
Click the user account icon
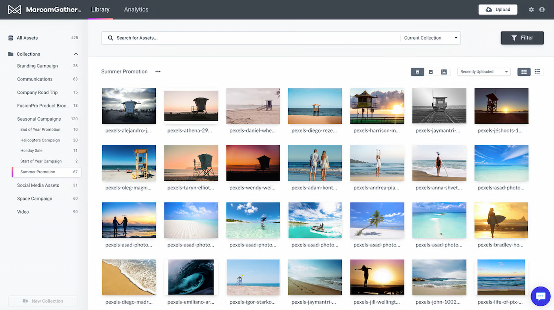pos(542,9)
